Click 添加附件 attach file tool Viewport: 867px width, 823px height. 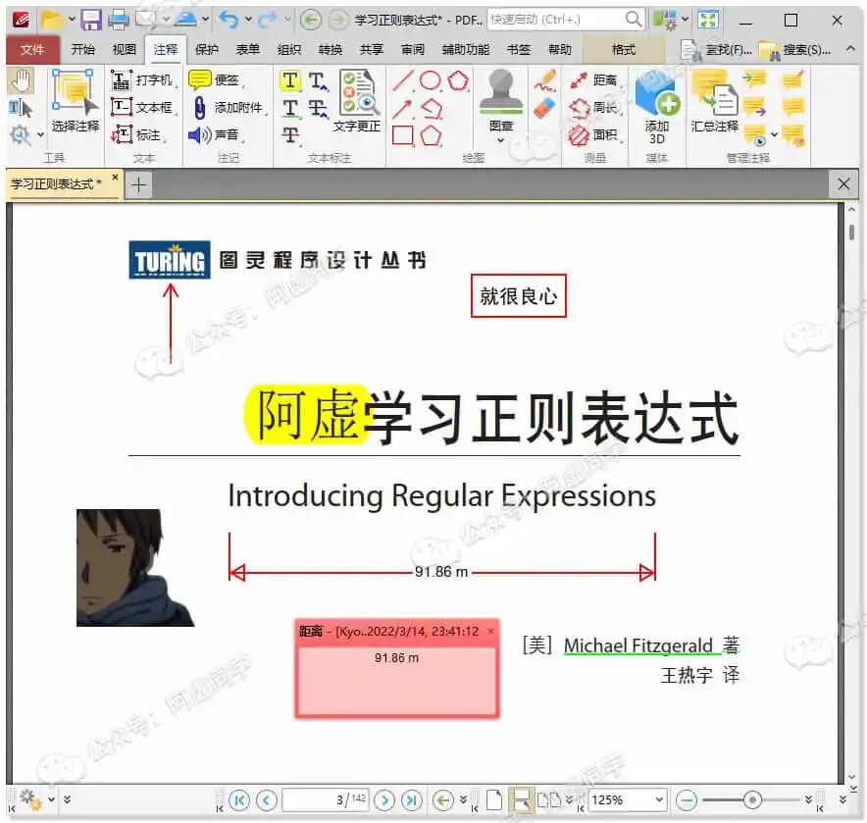[229, 107]
